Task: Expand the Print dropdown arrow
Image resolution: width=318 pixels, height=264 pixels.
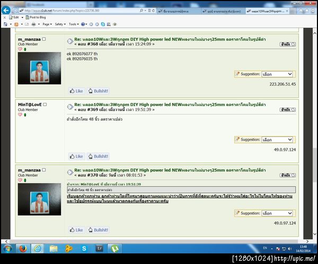Action: point(39,24)
